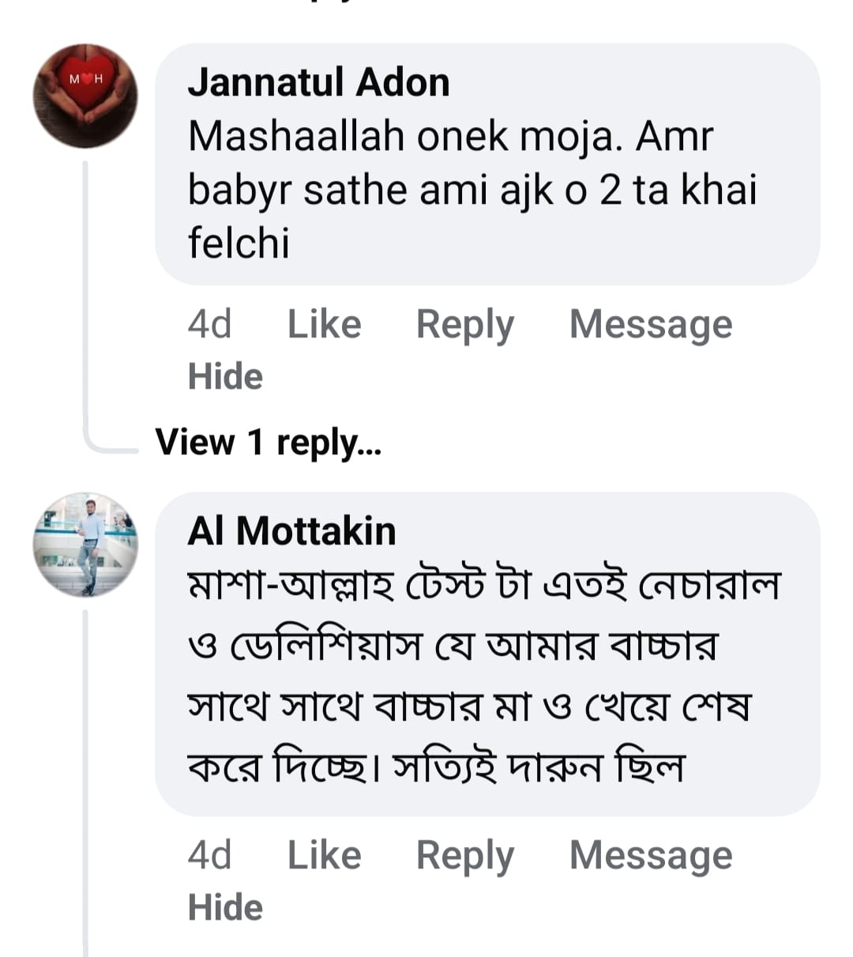Click the thread line below Jannatul's avatar
Screen dimensions: 853x957
point(85,300)
